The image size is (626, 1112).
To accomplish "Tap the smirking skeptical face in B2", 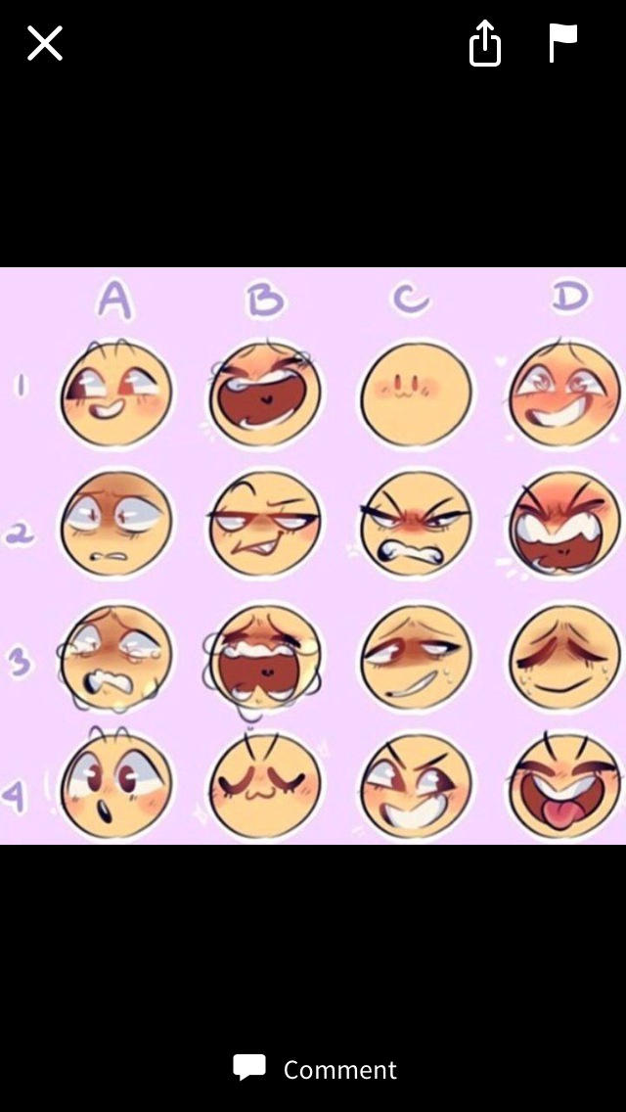I will [x=265, y=524].
